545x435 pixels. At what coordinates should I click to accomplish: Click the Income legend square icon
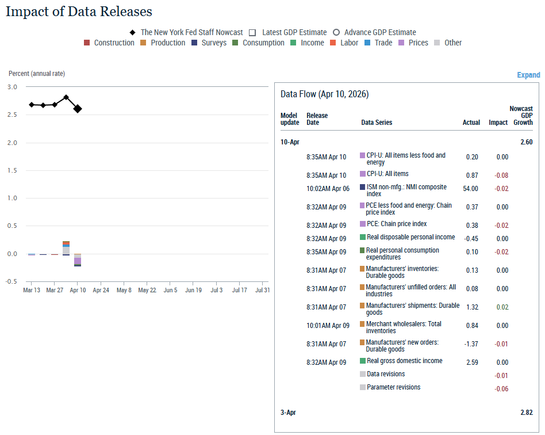click(x=293, y=43)
